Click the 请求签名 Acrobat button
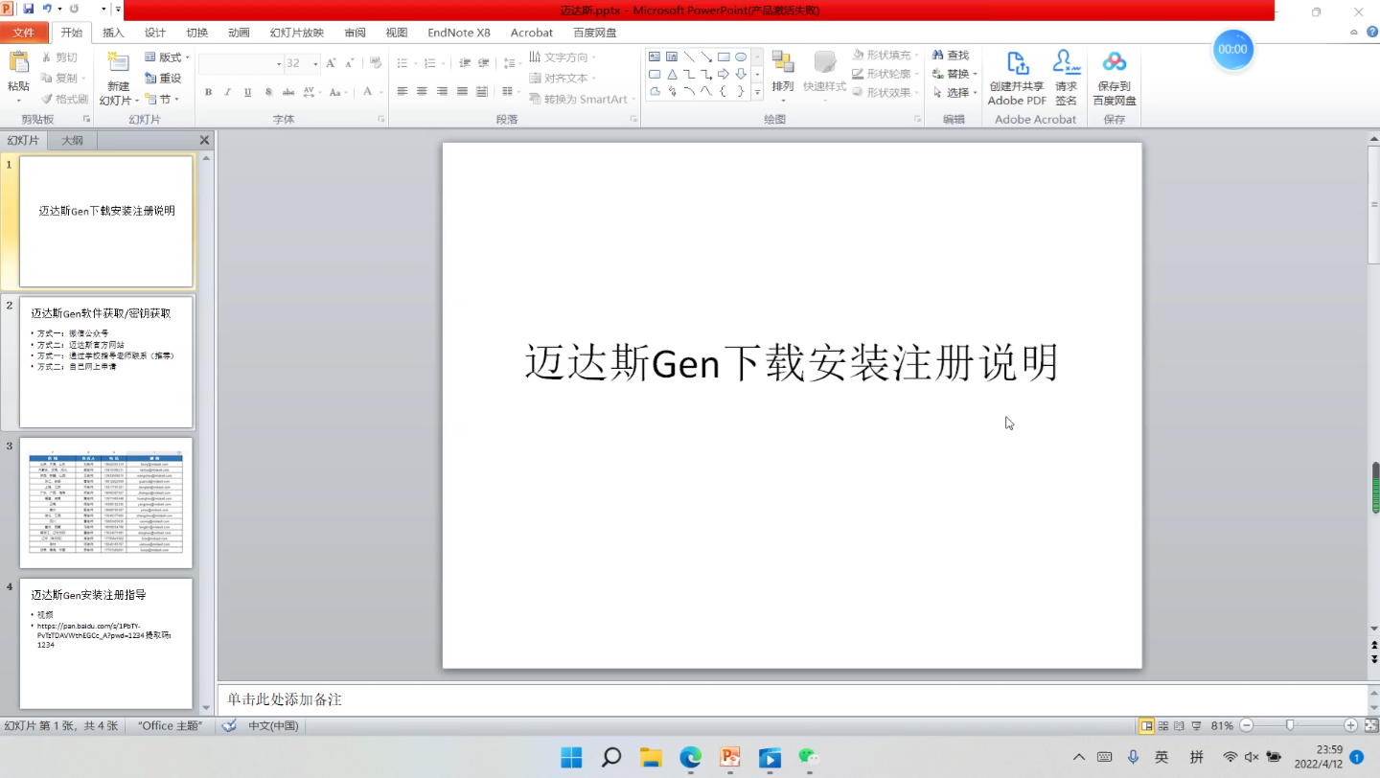The width and height of the screenshot is (1380, 778). coord(1067,79)
